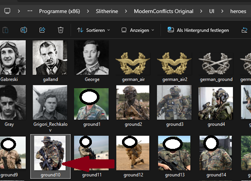The height and width of the screenshot is (181, 251).
Task: Select the ground3 image thumbnail
Action: tap(174, 102)
